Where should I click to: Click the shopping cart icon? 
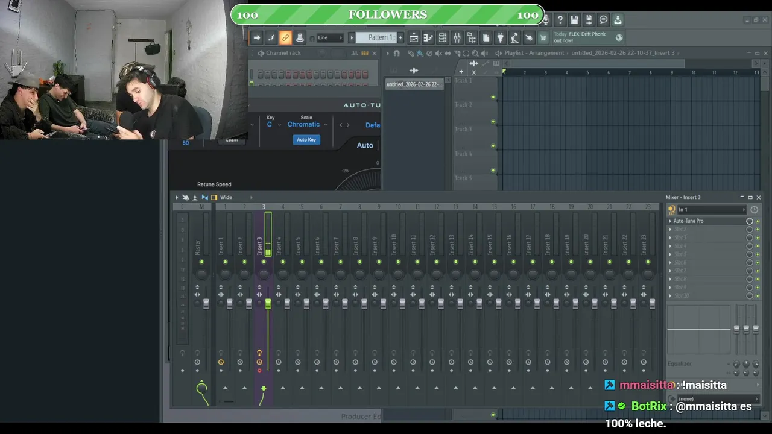pos(543,37)
